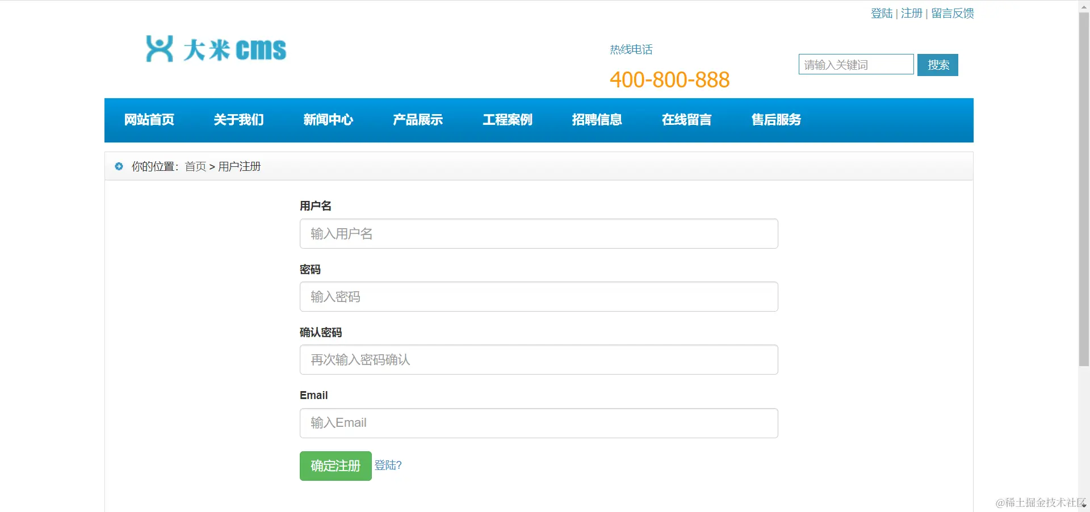Click the scrollbar down arrow

pyautogui.click(x=1084, y=506)
